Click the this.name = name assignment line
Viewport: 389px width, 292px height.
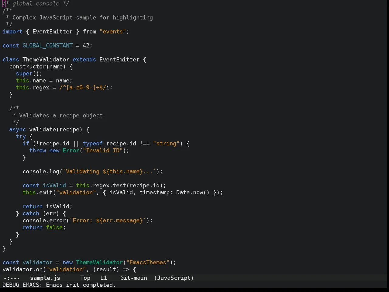click(44, 81)
